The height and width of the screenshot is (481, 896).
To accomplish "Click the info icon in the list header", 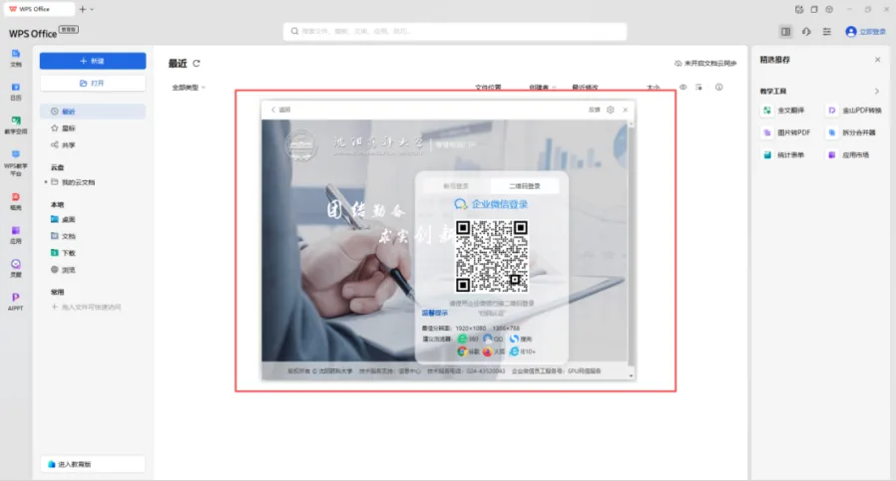I will point(718,88).
